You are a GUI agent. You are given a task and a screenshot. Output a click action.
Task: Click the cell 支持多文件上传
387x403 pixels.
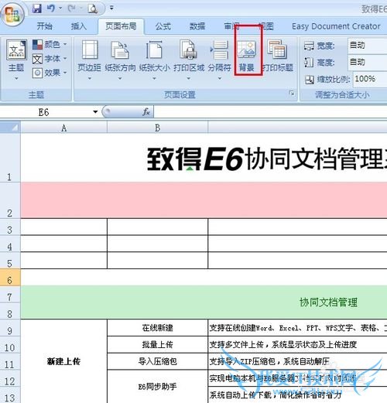297,345
